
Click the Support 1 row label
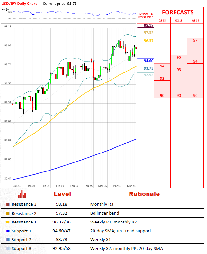[22, 231]
